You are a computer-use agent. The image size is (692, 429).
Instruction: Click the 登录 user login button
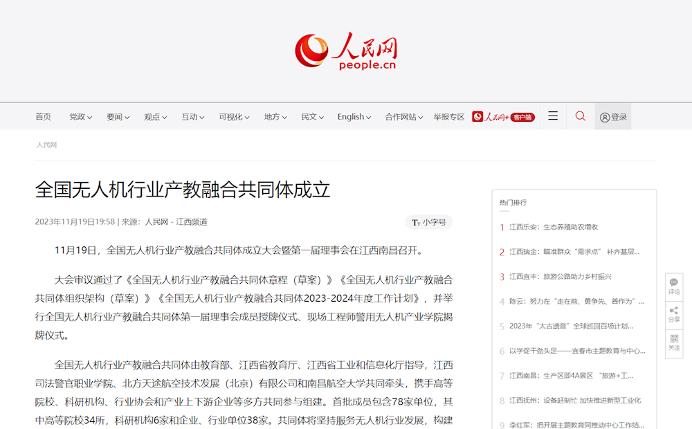tap(613, 117)
